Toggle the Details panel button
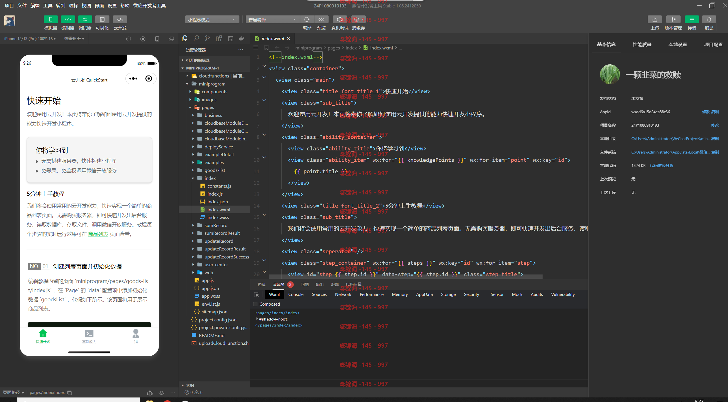This screenshot has width=728, height=402. [692, 19]
